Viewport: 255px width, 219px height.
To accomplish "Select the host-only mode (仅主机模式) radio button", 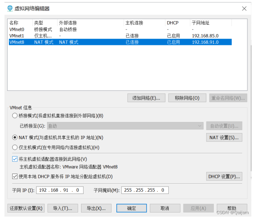I will coord(15,147).
